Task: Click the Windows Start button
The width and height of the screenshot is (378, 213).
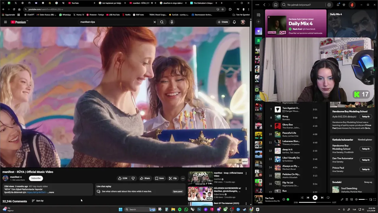Action: pos(120,209)
